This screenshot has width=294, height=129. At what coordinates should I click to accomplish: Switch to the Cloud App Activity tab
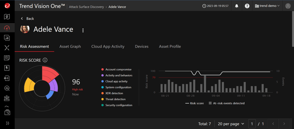pos(108,47)
